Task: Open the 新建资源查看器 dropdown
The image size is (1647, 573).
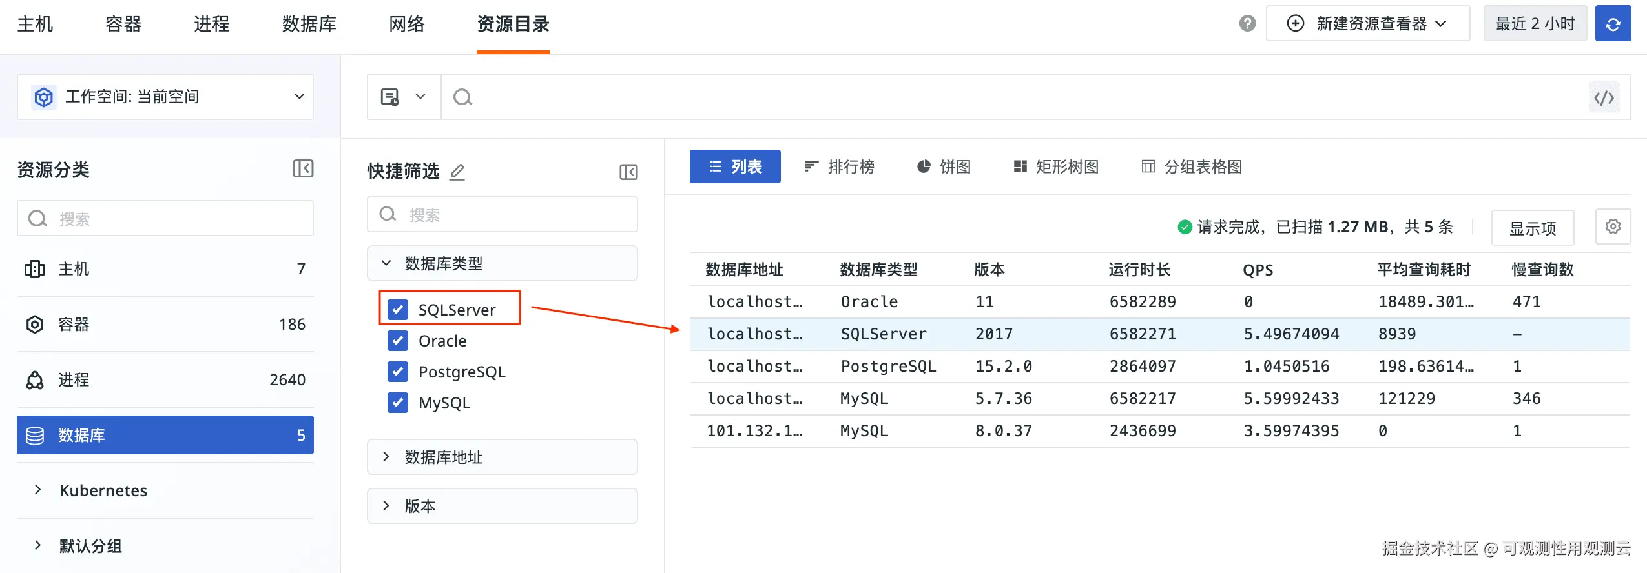Action: (1368, 24)
